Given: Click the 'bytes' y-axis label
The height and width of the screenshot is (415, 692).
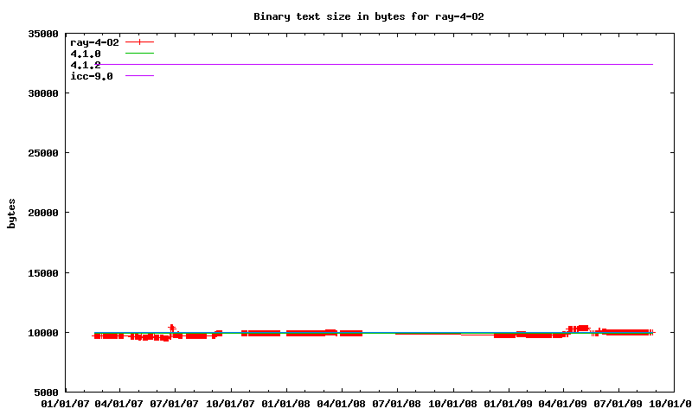Looking at the screenshot, I should [x=12, y=213].
